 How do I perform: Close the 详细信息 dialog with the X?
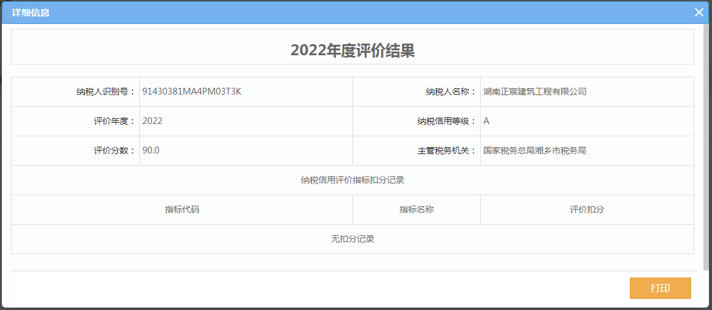tap(698, 12)
